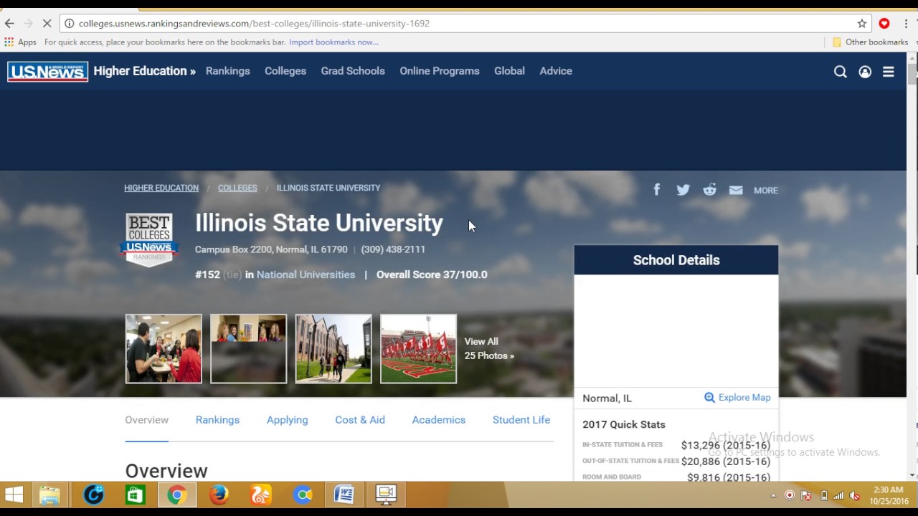Switch to the Applying tab
This screenshot has width=918, height=516.
pyautogui.click(x=287, y=420)
